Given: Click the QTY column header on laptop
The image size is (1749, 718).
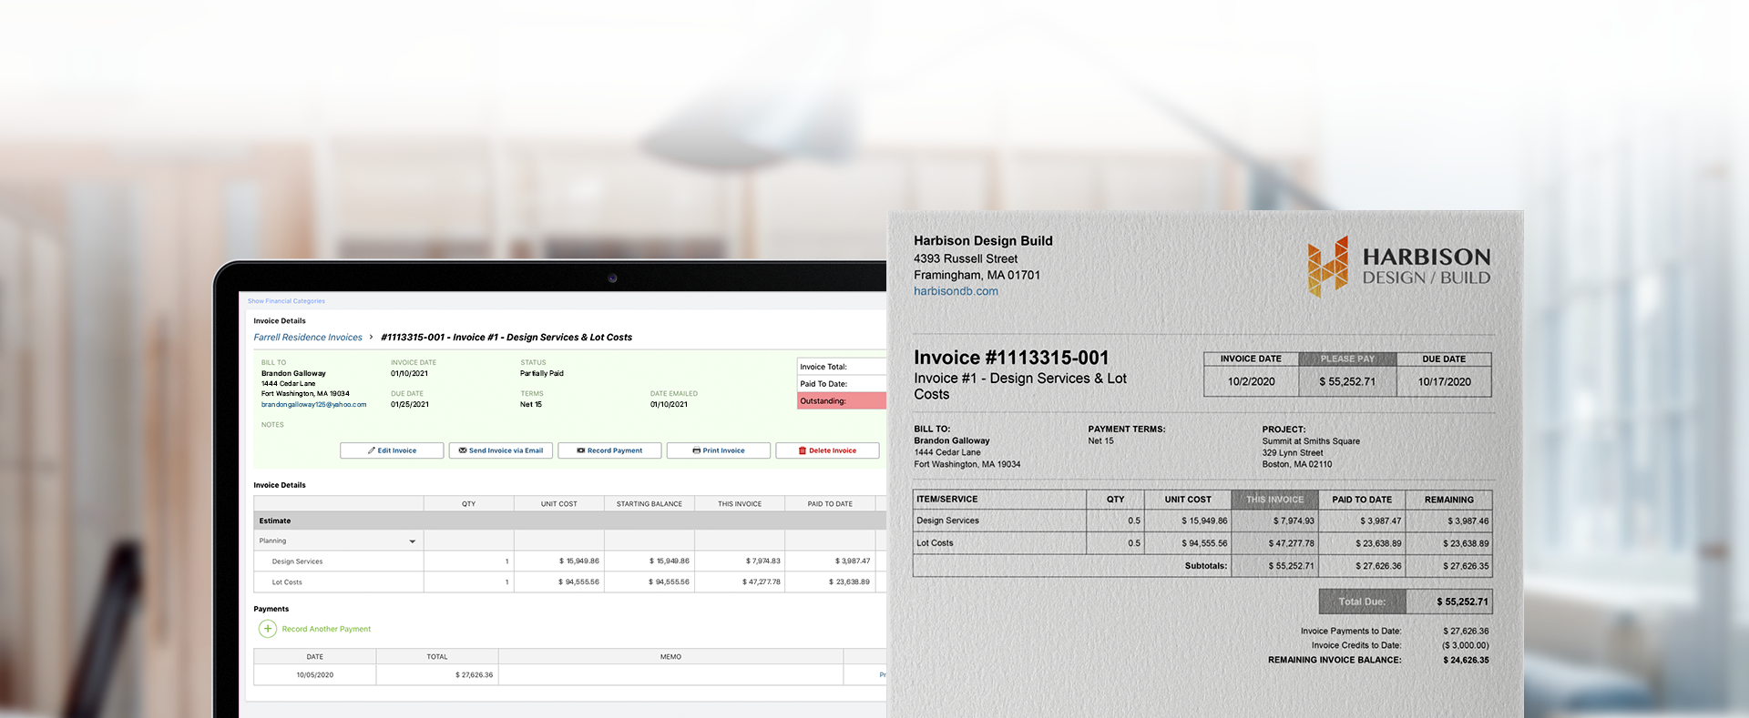Looking at the screenshot, I should coord(468,503).
